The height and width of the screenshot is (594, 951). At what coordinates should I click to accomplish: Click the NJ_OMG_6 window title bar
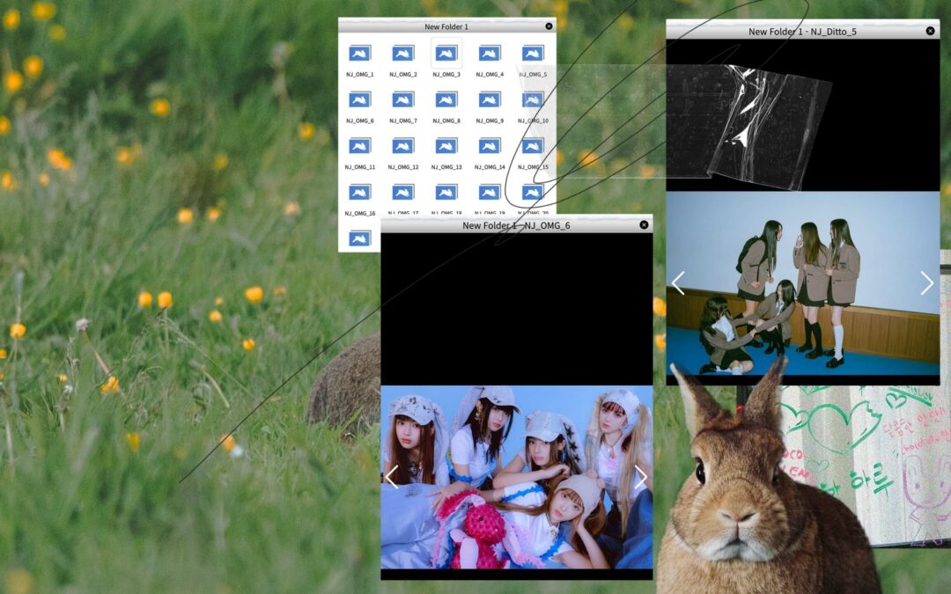(516, 225)
